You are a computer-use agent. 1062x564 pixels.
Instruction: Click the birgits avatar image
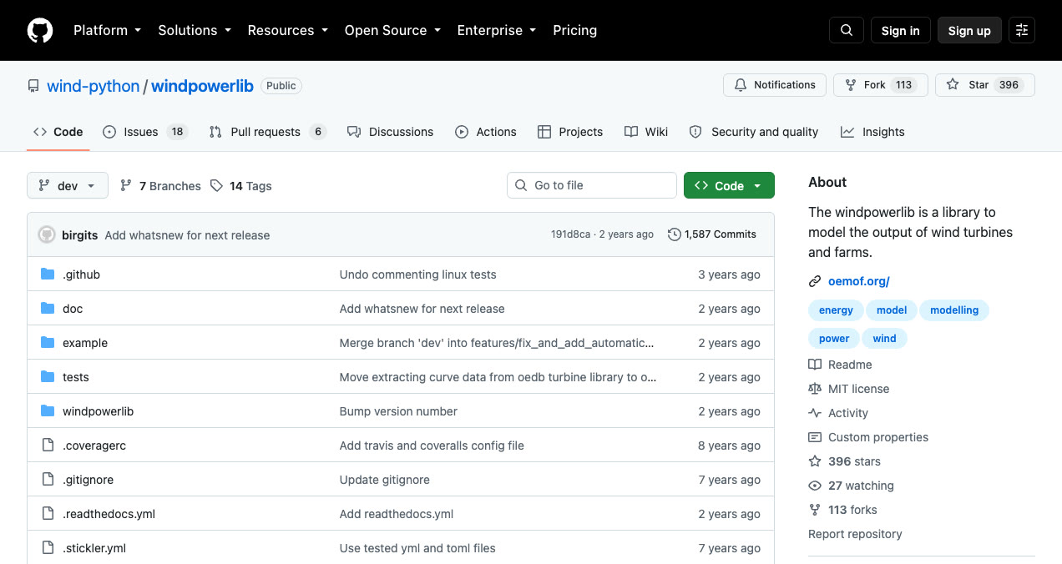click(47, 234)
